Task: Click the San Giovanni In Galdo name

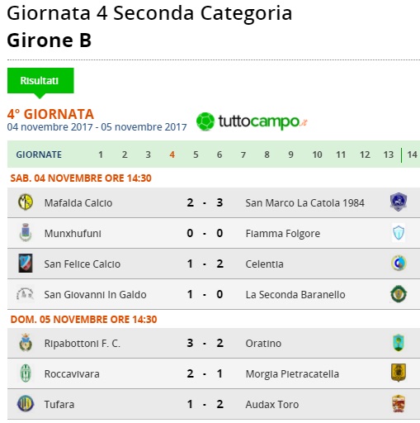Action: (95, 294)
